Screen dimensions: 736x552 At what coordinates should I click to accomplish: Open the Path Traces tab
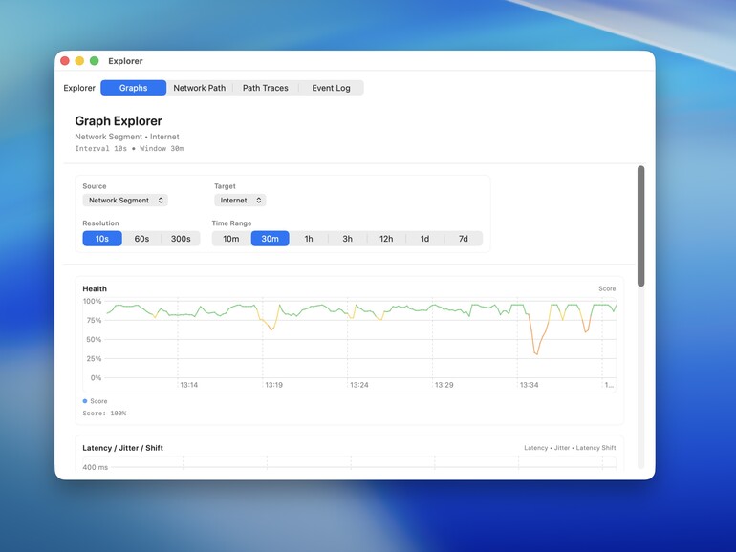(265, 88)
